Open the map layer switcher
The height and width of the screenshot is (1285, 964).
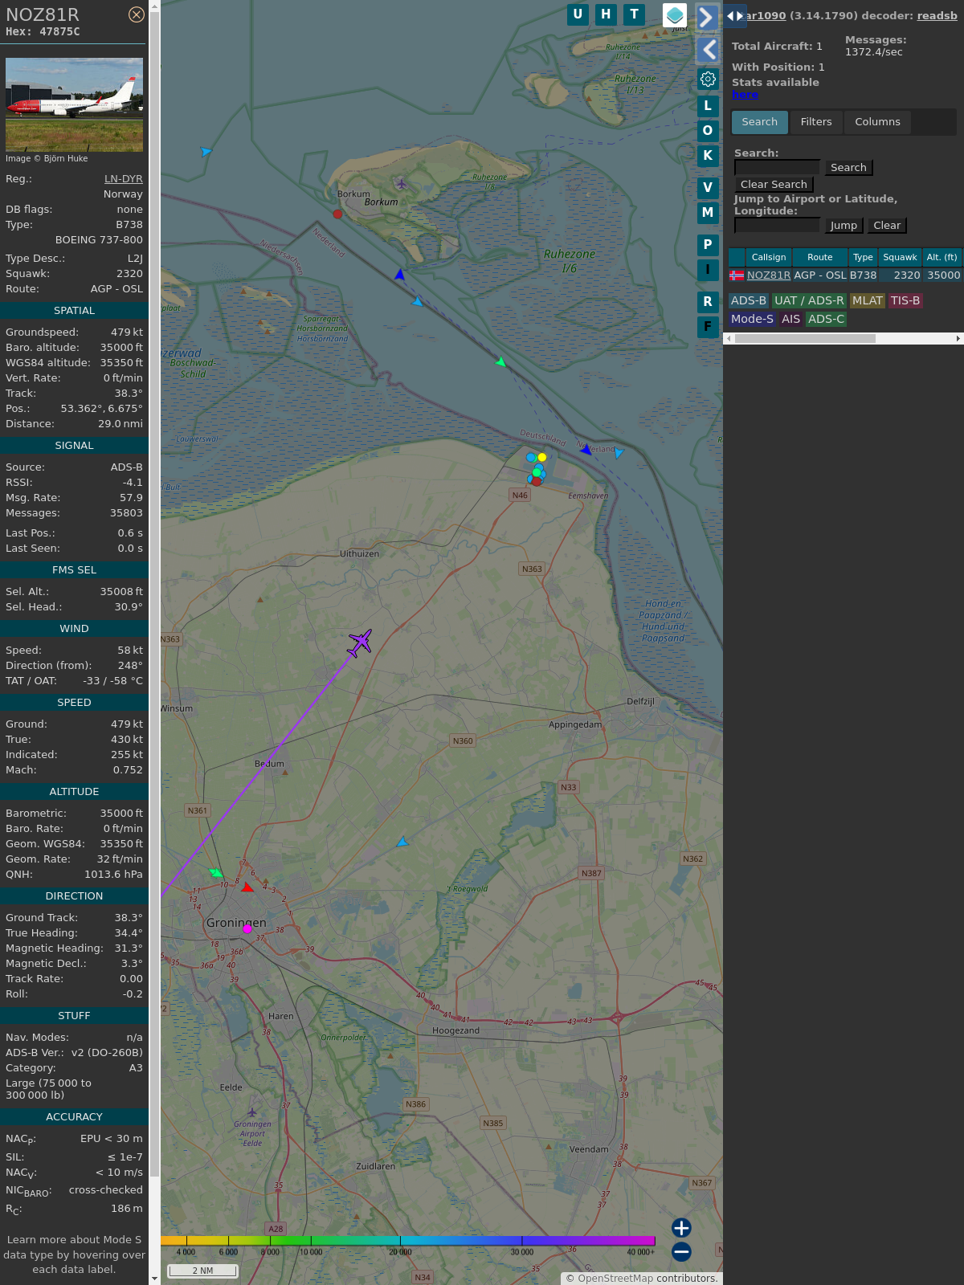pyautogui.click(x=675, y=15)
